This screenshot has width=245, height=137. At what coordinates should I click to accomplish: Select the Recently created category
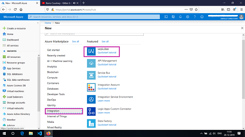click(x=56, y=56)
